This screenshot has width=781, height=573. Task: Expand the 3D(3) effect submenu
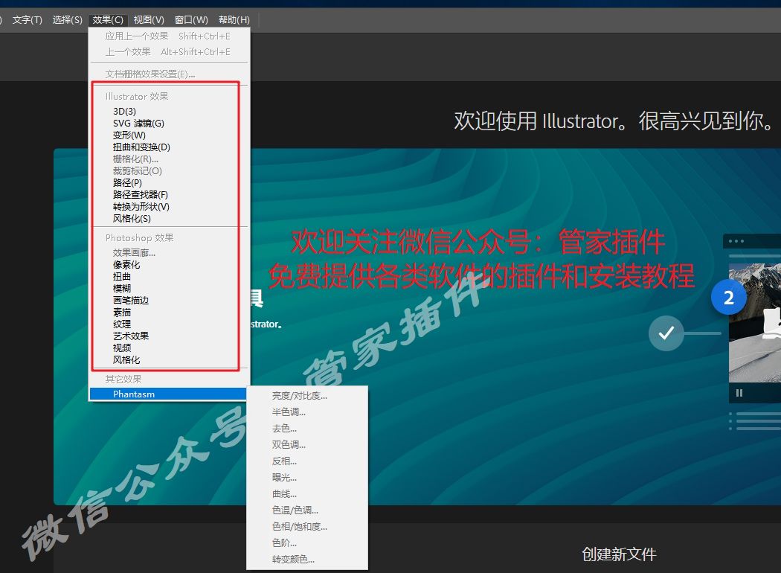point(169,111)
